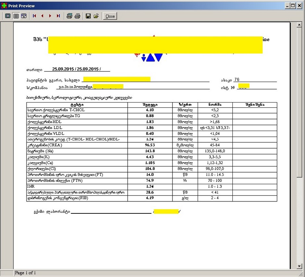Click the sodium norm 135,0-148,0
Screen dimensions: 305x277
click(215, 151)
